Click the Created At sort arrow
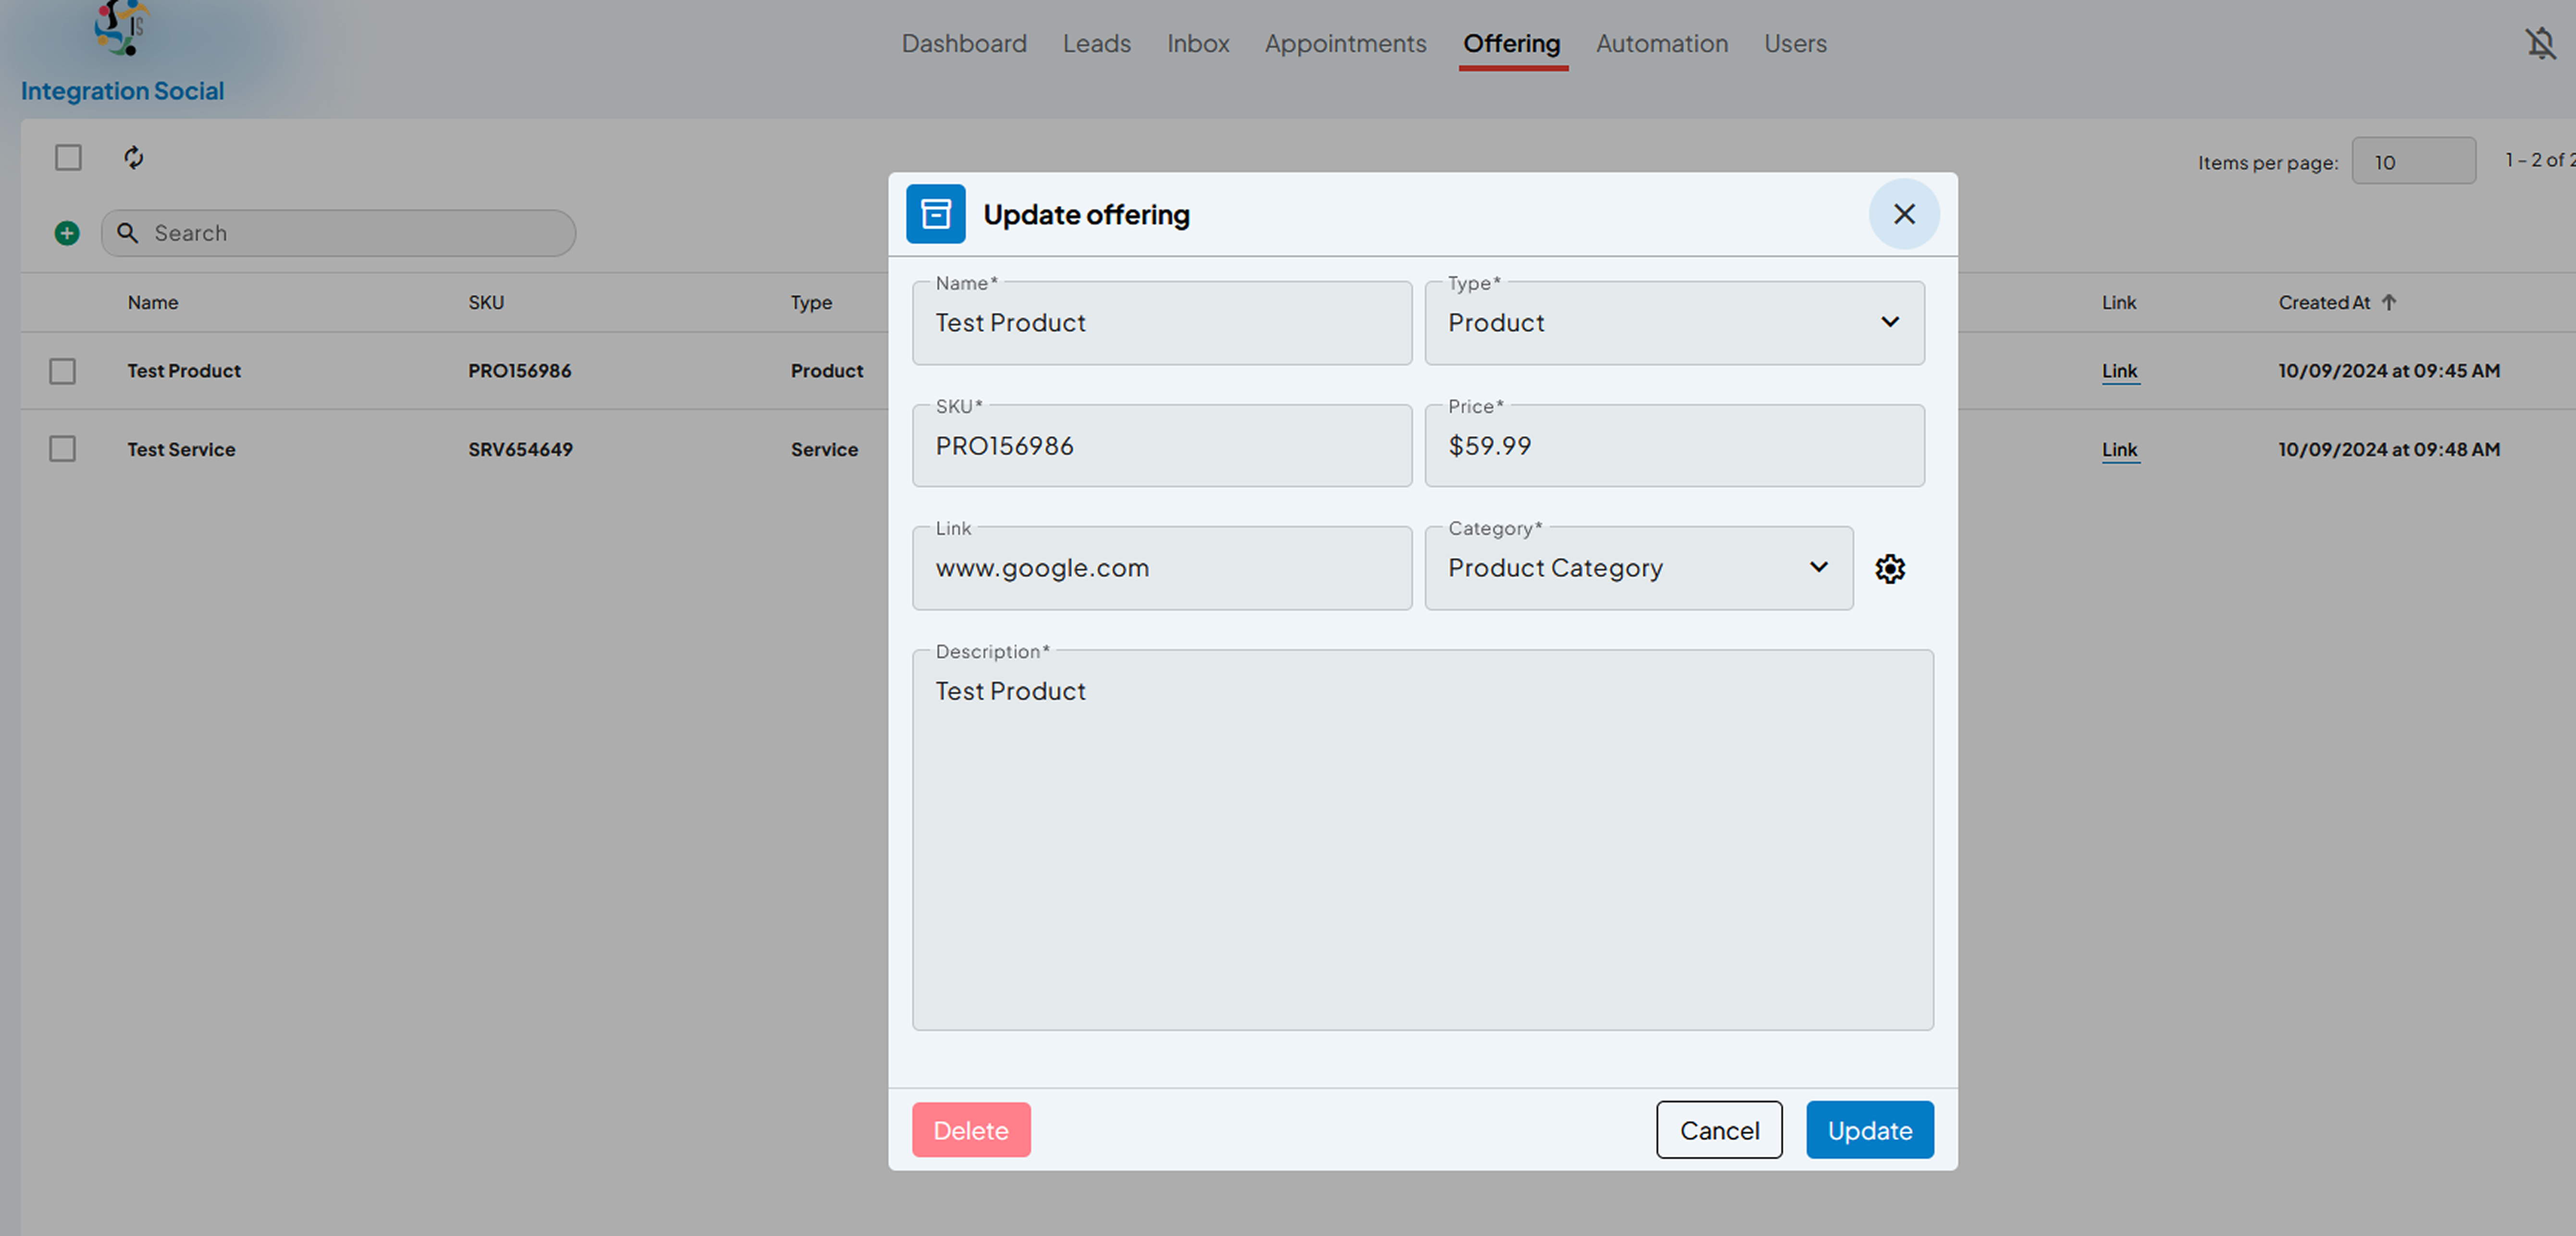The height and width of the screenshot is (1236, 2576). coord(2389,302)
